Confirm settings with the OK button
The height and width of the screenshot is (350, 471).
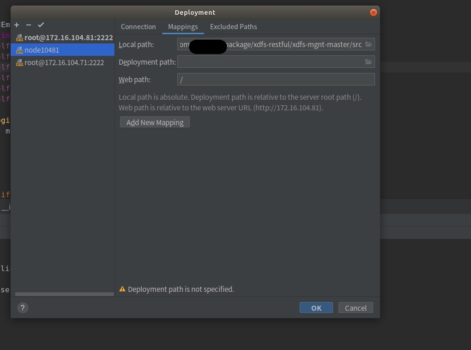[316, 308]
